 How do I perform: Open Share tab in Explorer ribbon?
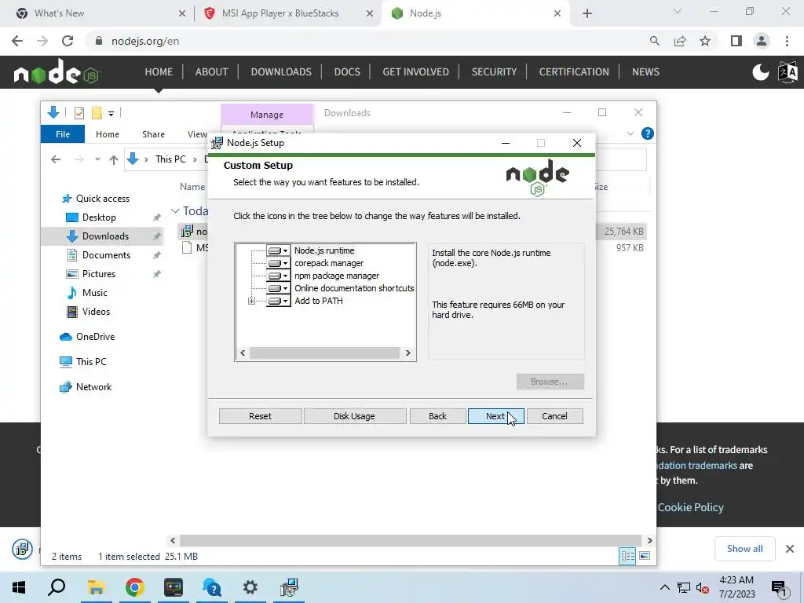click(x=153, y=133)
